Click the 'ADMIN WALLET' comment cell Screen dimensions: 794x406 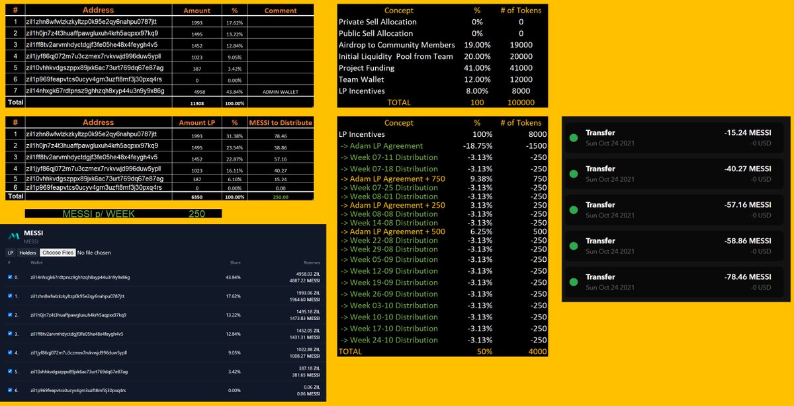pos(281,91)
